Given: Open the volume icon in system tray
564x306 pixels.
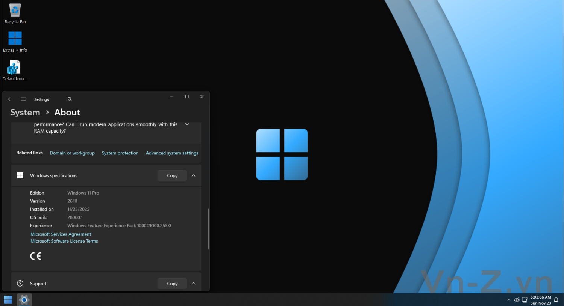Looking at the screenshot, I should pyautogui.click(x=517, y=300).
